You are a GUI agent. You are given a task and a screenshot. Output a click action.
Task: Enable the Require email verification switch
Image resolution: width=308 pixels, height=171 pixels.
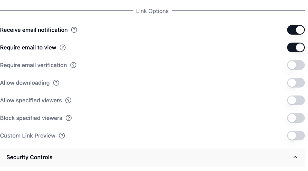[x=296, y=65]
